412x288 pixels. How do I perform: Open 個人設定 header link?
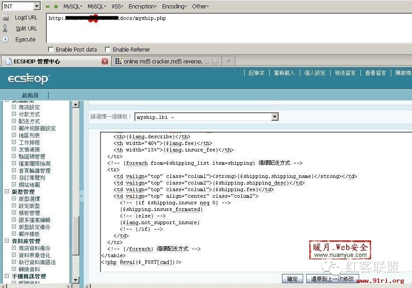coord(315,73)
